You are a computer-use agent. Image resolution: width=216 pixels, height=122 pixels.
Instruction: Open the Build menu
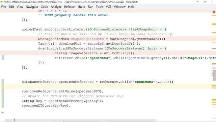click(x=82, y=7)
